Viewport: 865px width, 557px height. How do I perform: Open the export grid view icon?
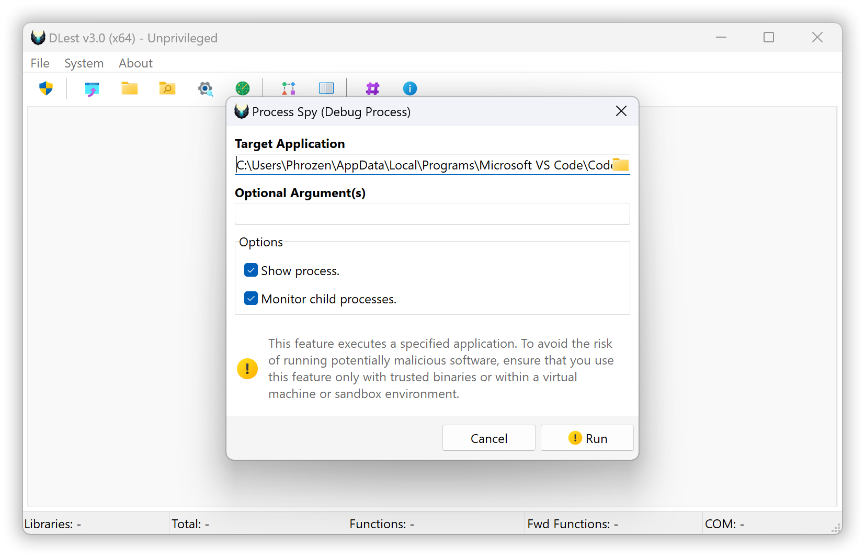pyautogui.click(x=326, y=88)
